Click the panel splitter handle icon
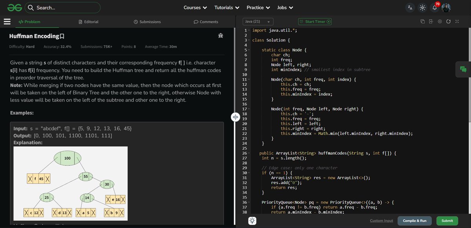The height and width of the screenshot is (228, 471). point(235,117)
